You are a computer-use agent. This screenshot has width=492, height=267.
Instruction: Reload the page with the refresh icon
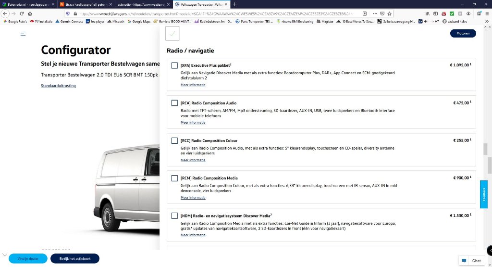click(x=22, y=13)
